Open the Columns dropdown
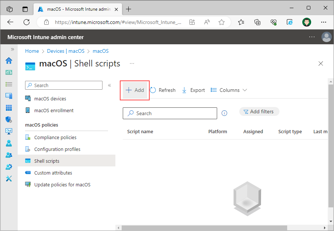Screen dimensions: 334x231 (229, 90)
